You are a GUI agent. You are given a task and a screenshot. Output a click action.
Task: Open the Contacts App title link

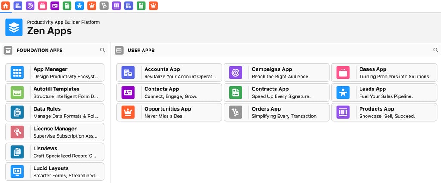pyautogui.click(x=161, y=89)
